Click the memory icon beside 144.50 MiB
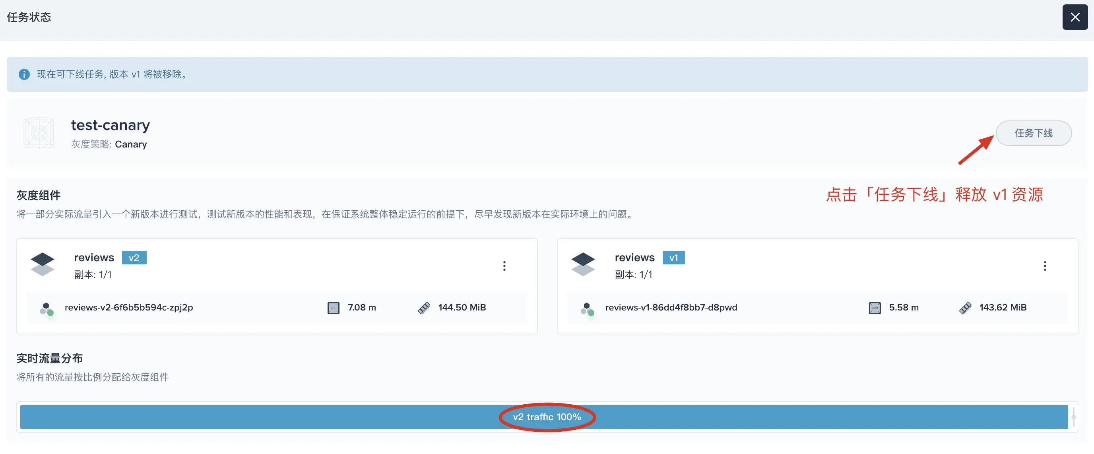The height and width of the screenshot is (454, 1094). pos(424,308)
